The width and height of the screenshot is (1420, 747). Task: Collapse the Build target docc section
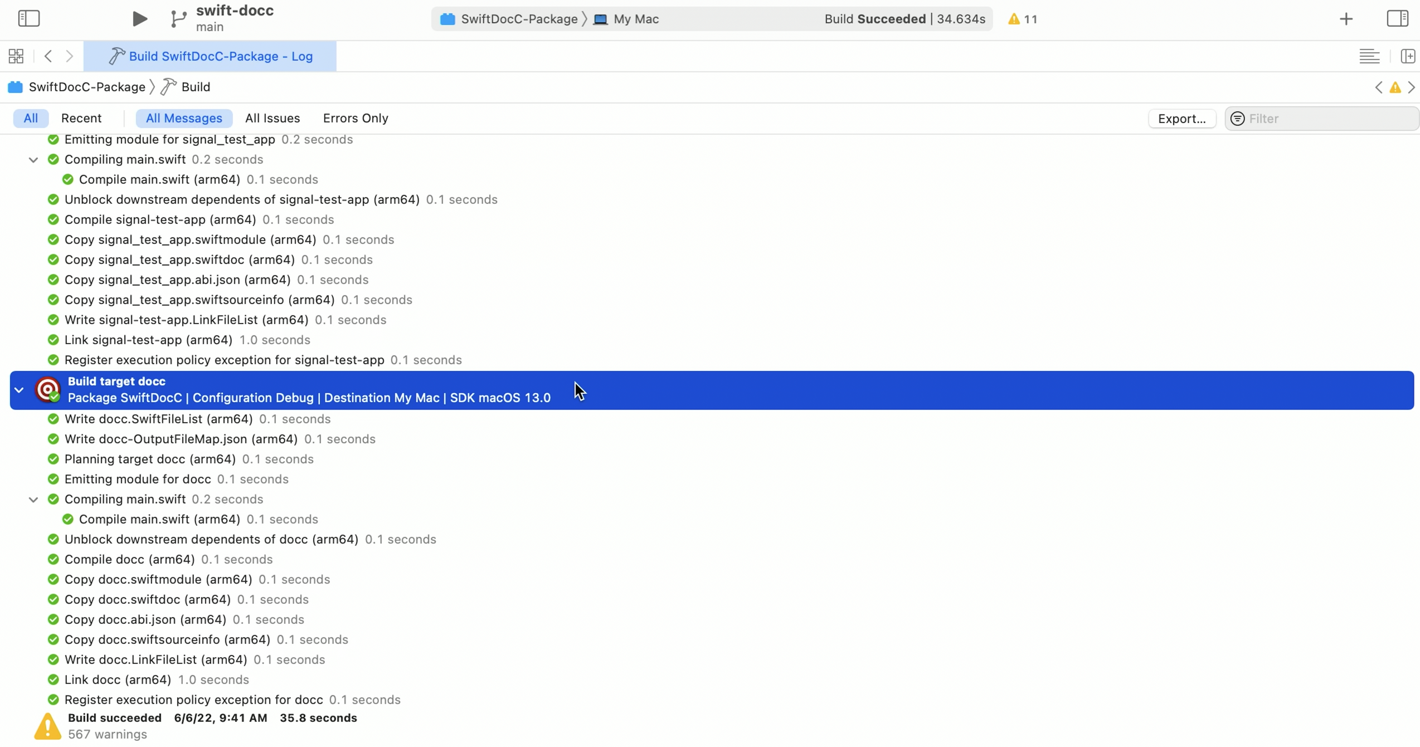tap(20, 390)
